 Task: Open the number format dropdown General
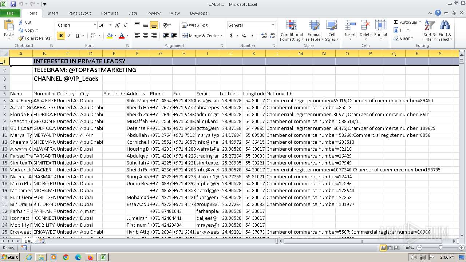(273, 25)
